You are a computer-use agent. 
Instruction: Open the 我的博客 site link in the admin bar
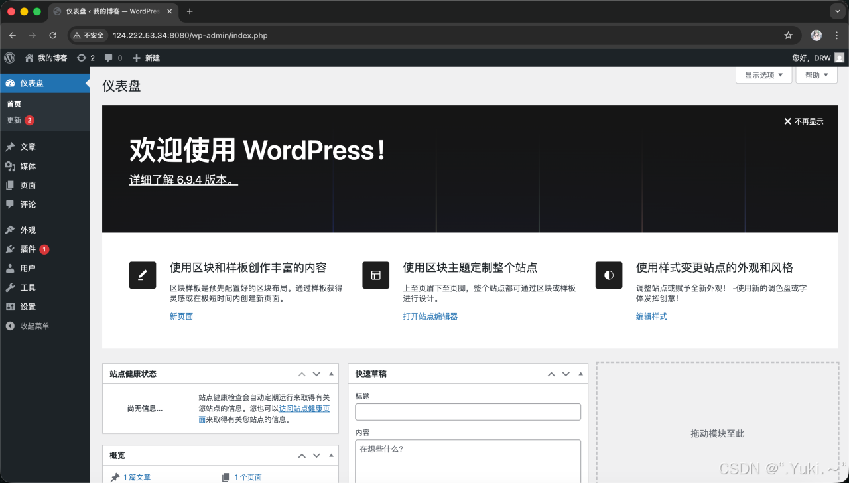46,58
